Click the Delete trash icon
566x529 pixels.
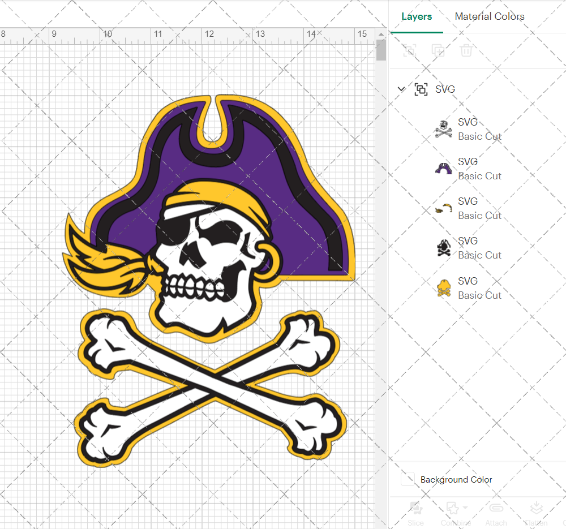466,50
